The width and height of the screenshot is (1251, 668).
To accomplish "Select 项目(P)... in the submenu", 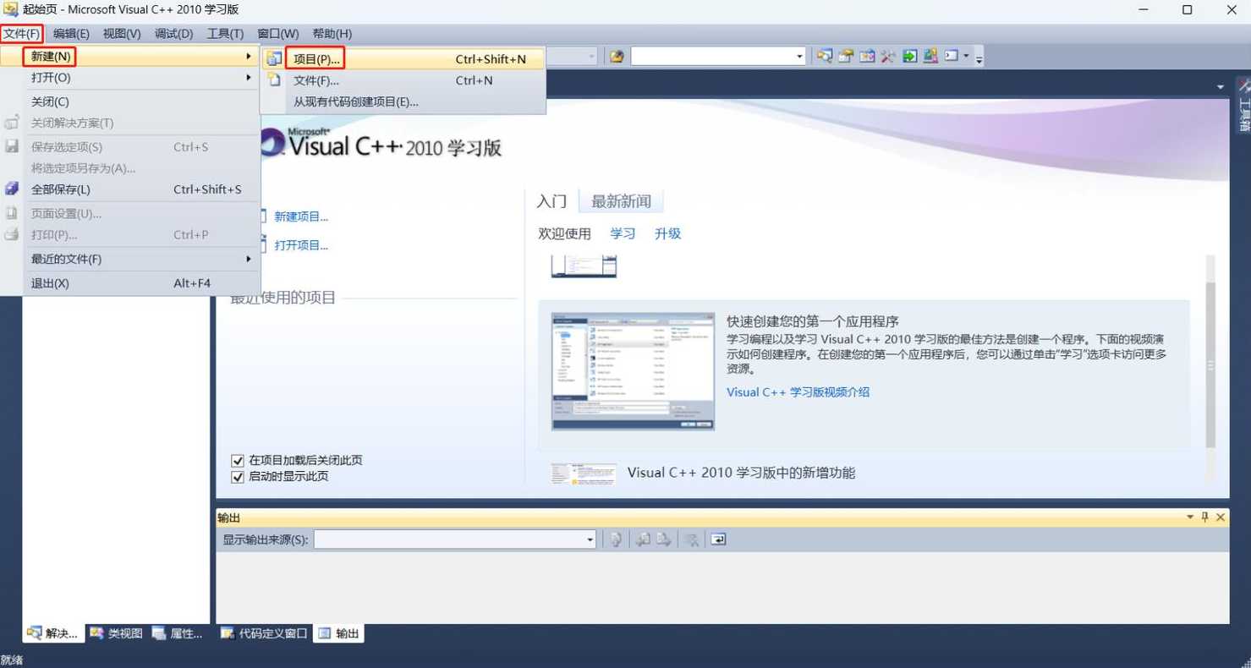I will pyautogui.click(x=404, y=59).
